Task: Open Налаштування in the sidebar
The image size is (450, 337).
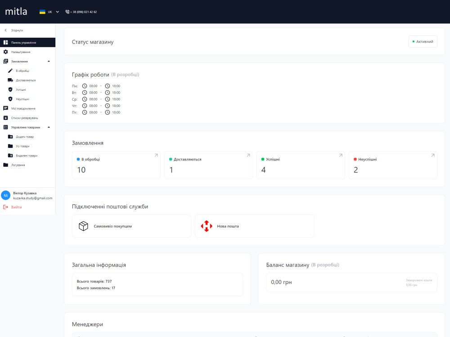Action: [x=27, y=52]
